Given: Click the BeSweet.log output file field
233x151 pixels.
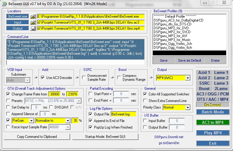Looking at the screenshot, I should coord(123,114).
